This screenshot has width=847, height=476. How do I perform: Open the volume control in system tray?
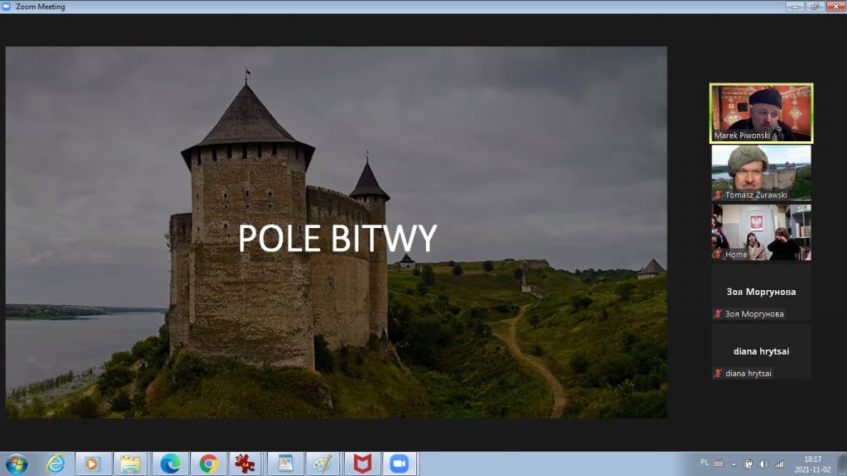tap(763, 464)
